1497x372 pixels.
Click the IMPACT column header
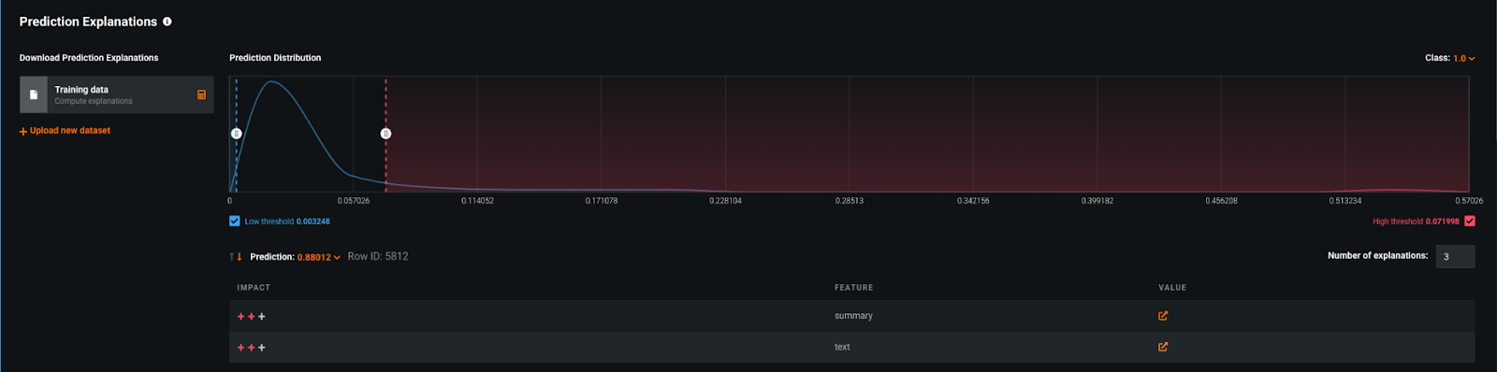coord(254,288)
